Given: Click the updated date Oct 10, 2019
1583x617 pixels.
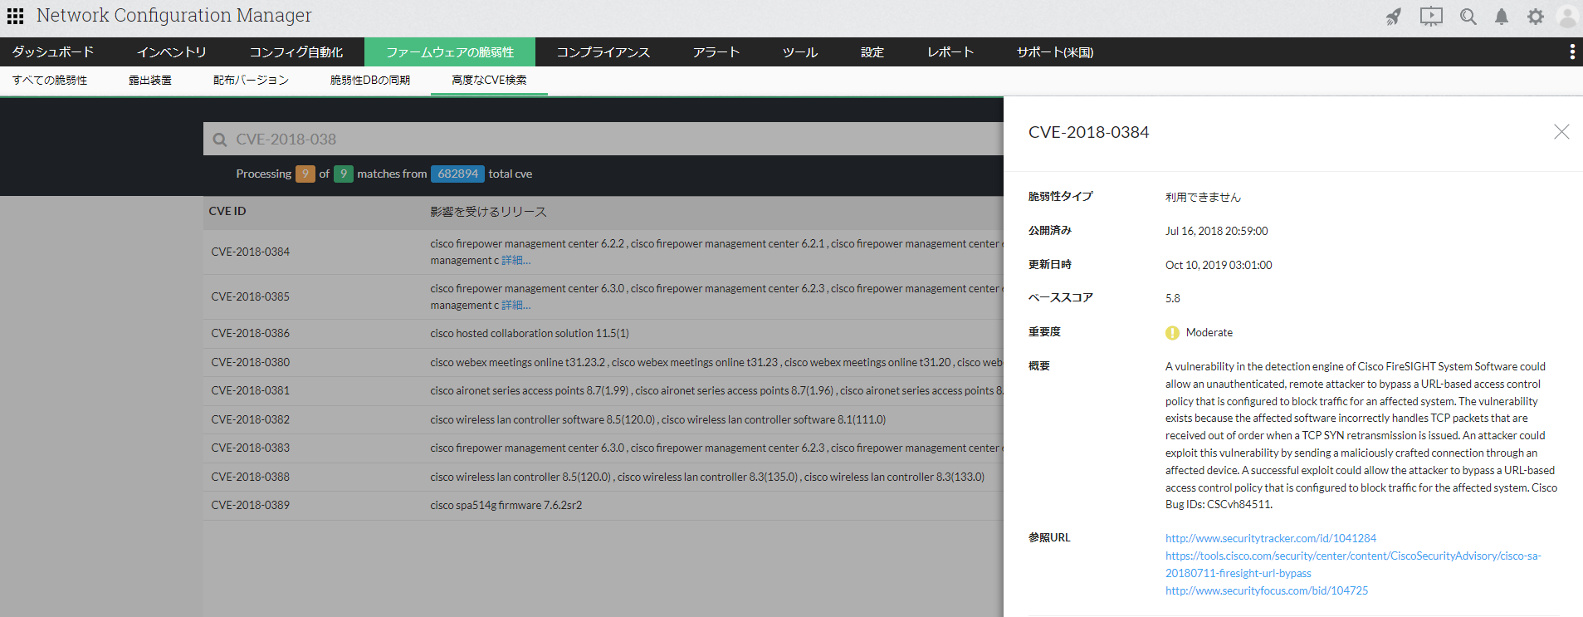Looking at the screenshot, I should tap(1219, 266).
